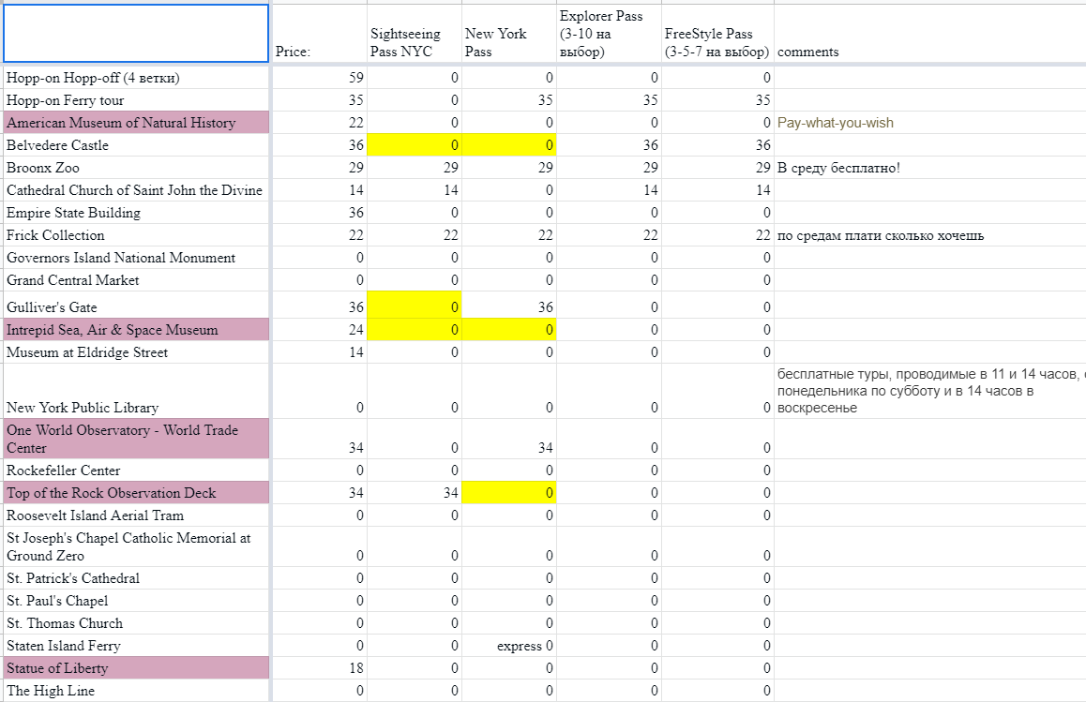Screen dimensions: 1086x702
Task: Click the 'New York Public Library' cell
Action: pos(136,391)
